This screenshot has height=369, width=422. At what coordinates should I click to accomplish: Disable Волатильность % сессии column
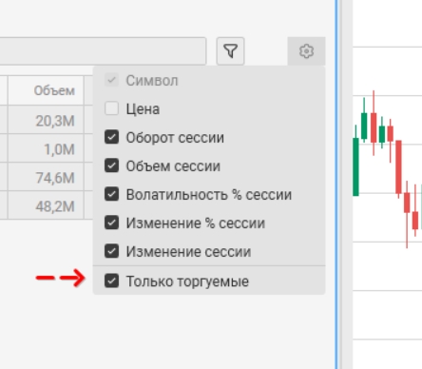(111, 194)
